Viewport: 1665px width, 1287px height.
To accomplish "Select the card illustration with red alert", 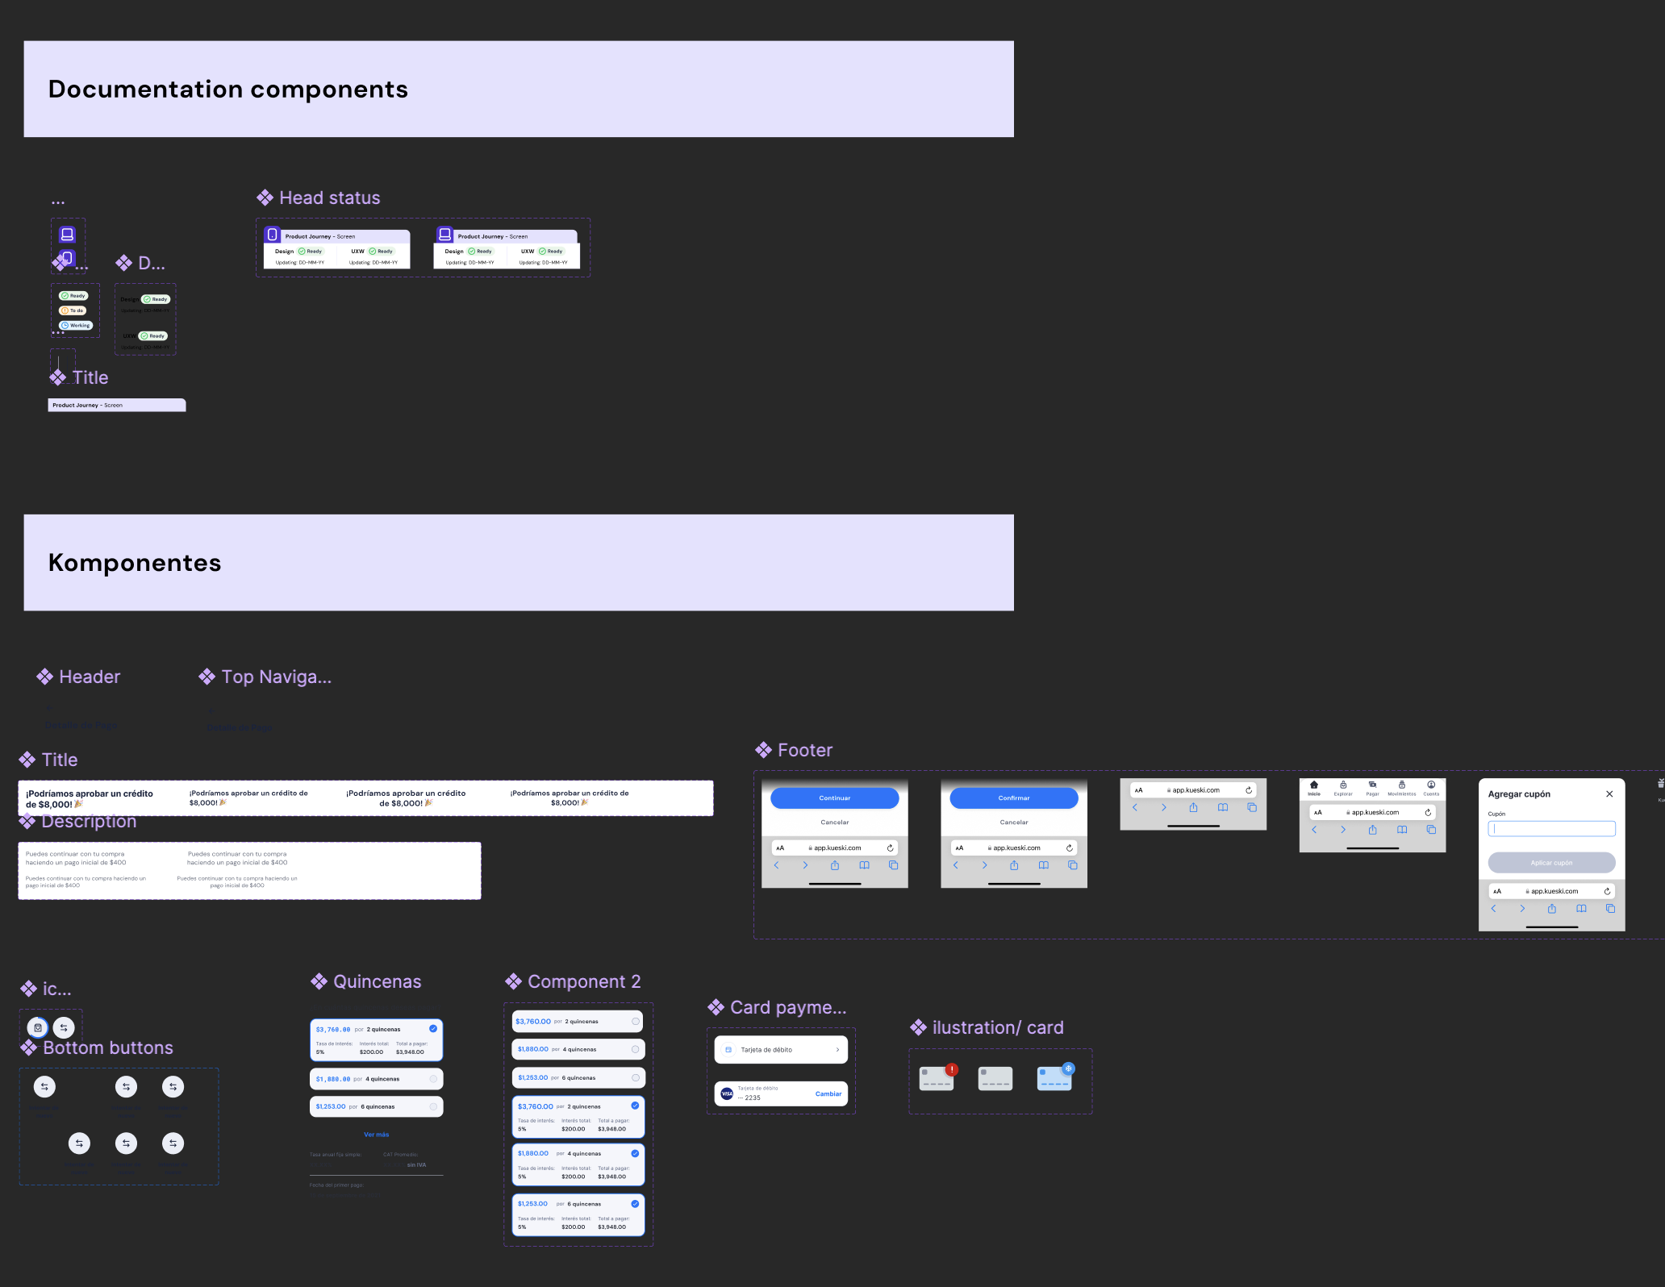I will click(937, 1078).
